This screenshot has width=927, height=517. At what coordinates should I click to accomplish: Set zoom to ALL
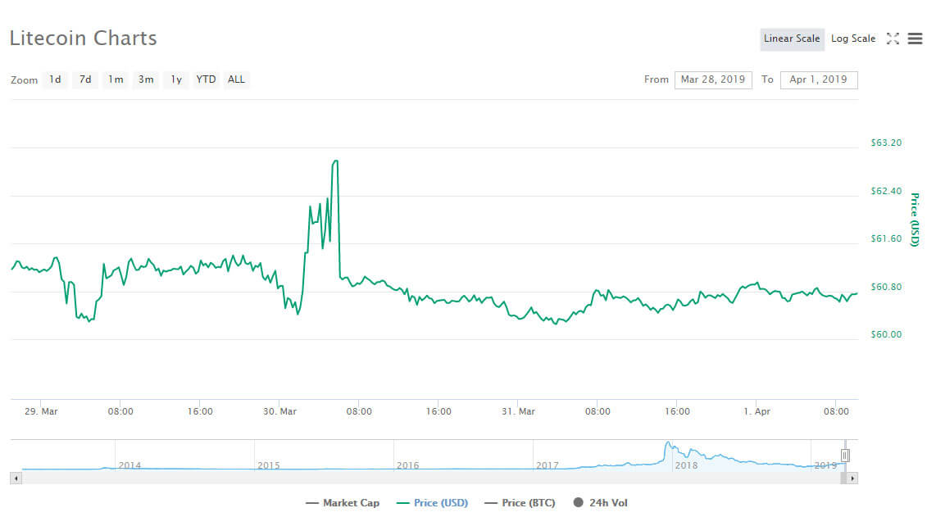(237, 79)
